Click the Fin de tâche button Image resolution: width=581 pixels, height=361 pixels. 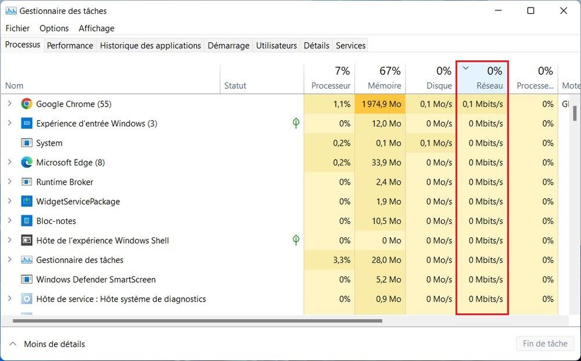click(545, 344)
